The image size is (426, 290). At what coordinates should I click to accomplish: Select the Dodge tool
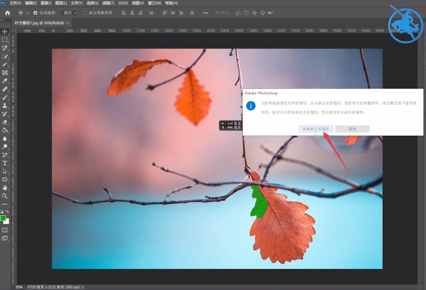[x=5, y=147]
